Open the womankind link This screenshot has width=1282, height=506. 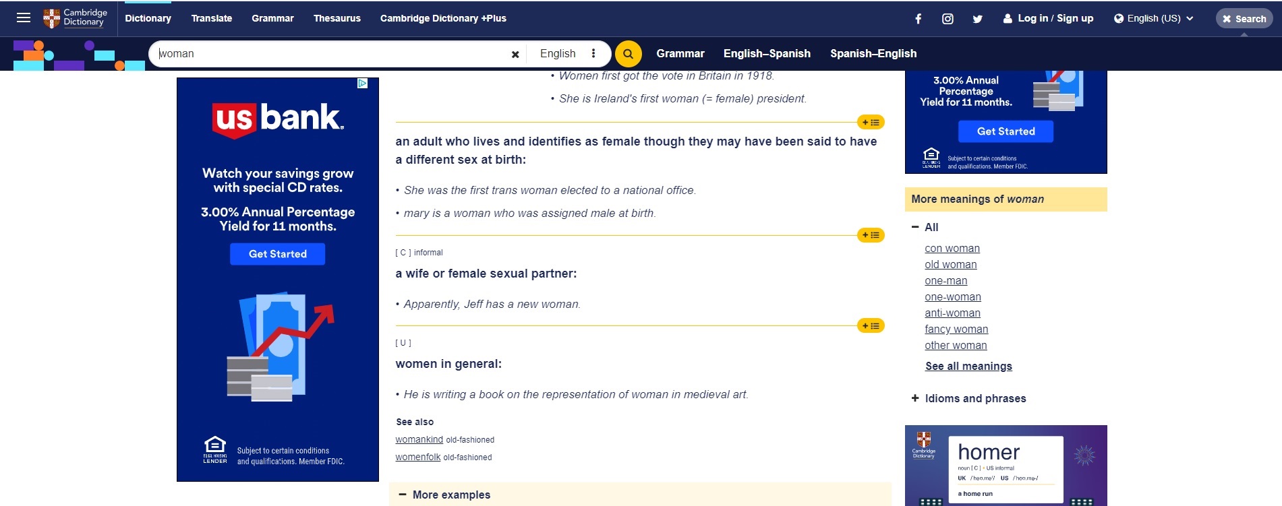click(419, 439)
